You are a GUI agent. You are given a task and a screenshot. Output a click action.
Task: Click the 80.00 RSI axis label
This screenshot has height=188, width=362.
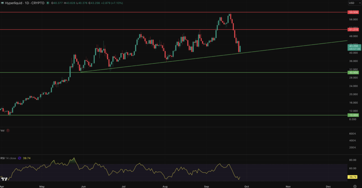click(x=353, y=160)
